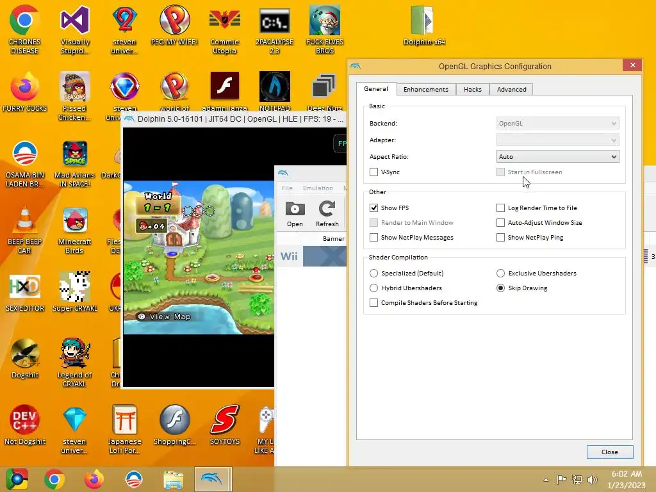Viewport: 656px width, 492px height.
Task: Enable Log Render Time to File
Action: pos(500,208)
